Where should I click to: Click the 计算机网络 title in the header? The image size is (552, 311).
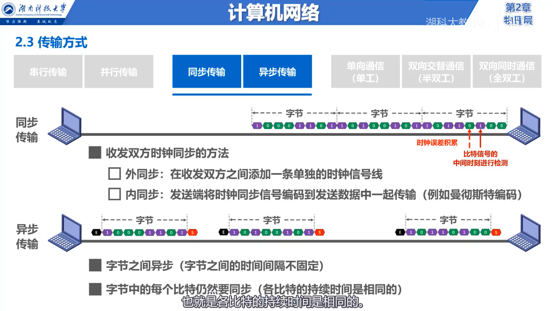tap(273, 13)
